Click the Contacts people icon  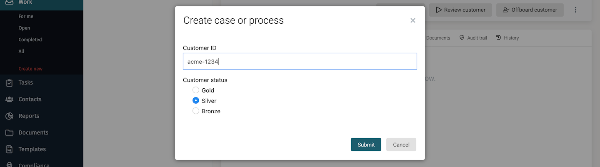[9, 99]
